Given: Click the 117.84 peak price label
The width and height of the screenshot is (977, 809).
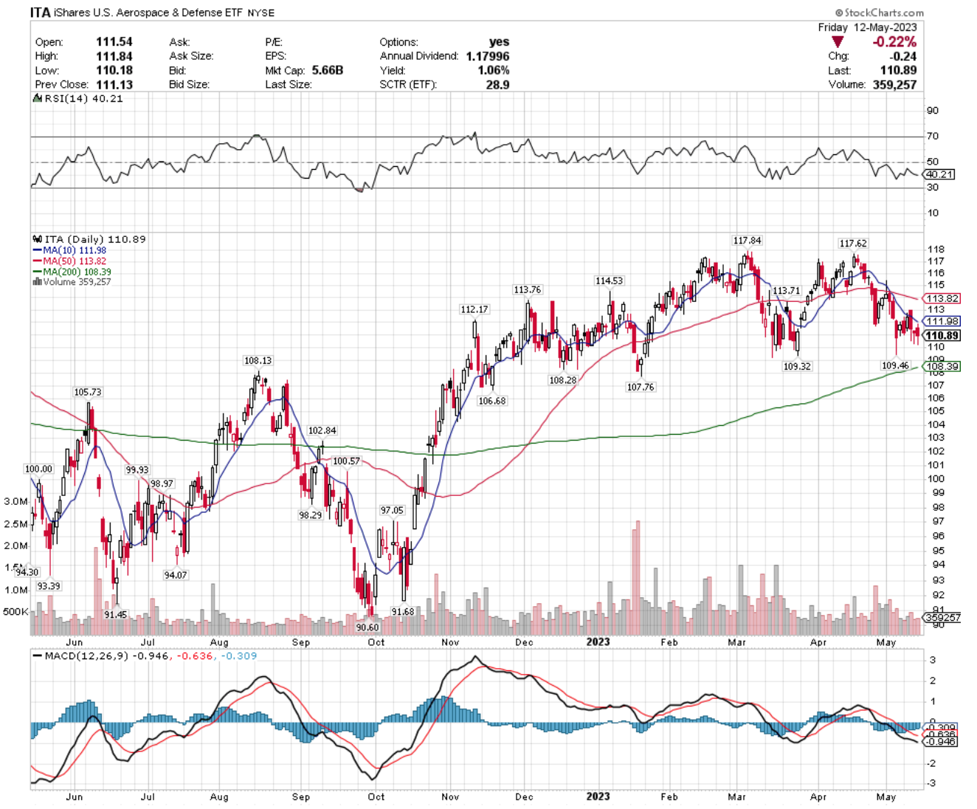Looking at the screenshot, I should (747, 241).
